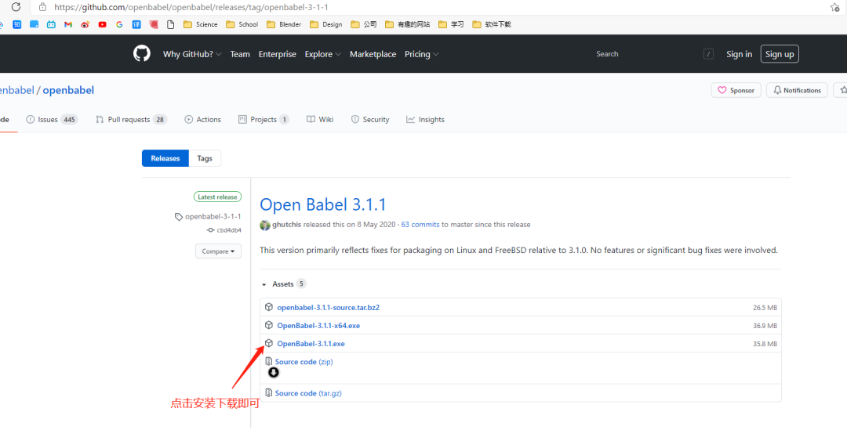Open the 公司 bookmarks folder

pyautogui.click(x=364, y=24)
